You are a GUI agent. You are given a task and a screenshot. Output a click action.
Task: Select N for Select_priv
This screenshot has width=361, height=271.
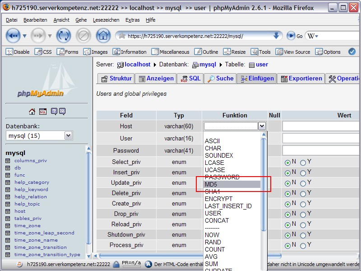pos(287,163)
